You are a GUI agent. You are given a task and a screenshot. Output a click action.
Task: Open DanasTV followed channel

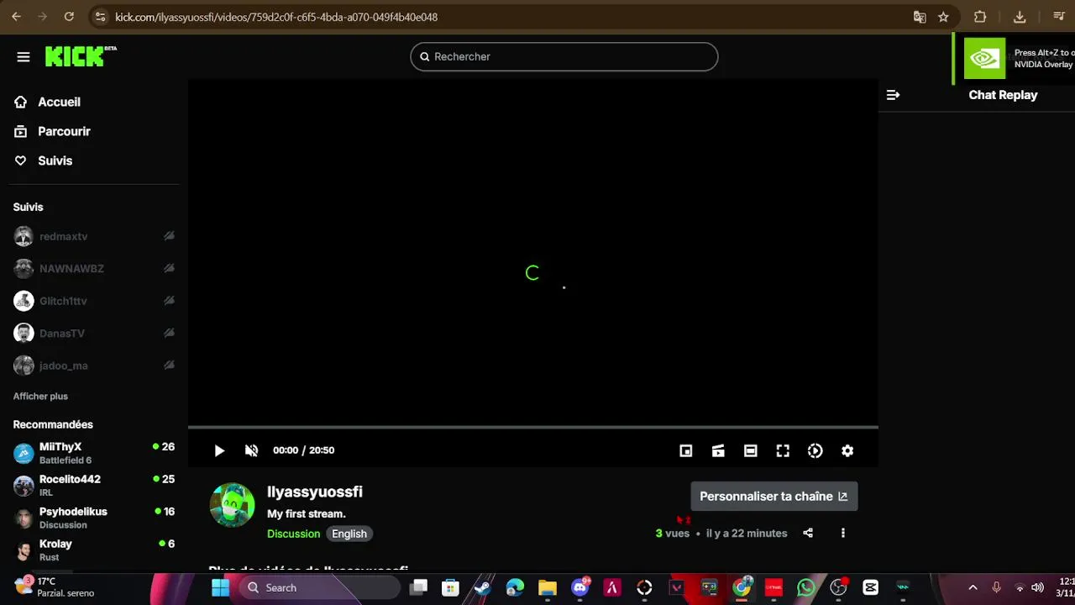click(94, 334)
